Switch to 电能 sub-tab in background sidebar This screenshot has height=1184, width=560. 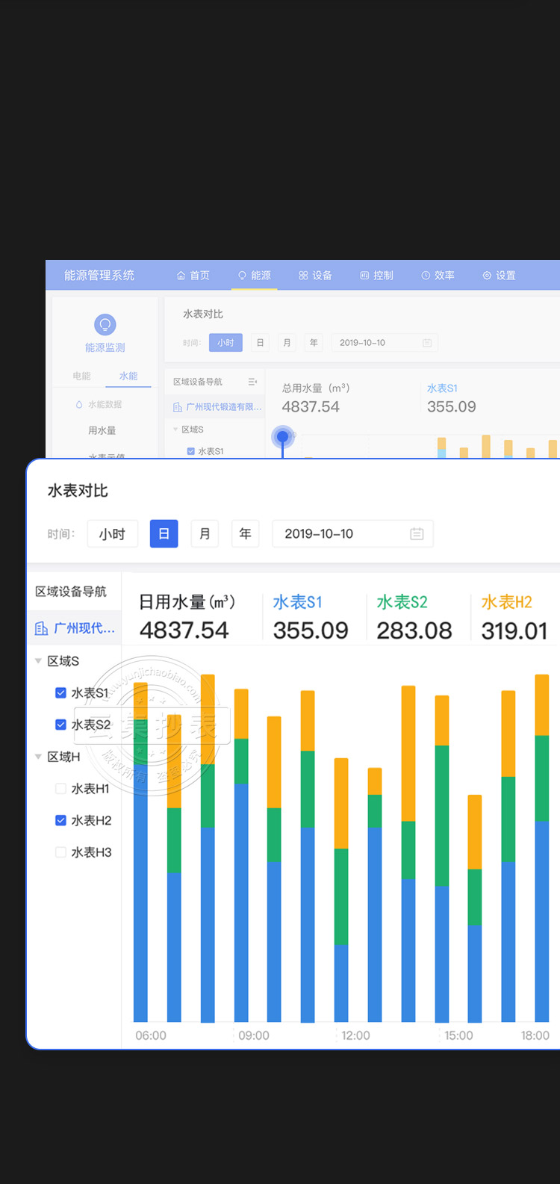[x=82, y=376]
